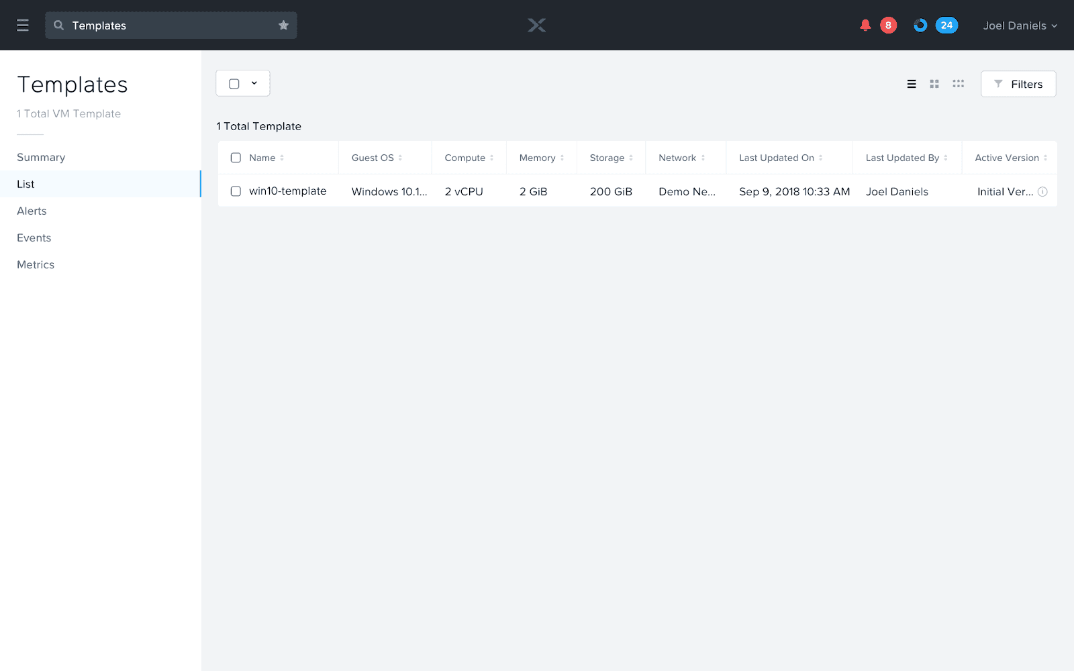
Task: Click the Nutanix X logo
Action: click(536, 25)
